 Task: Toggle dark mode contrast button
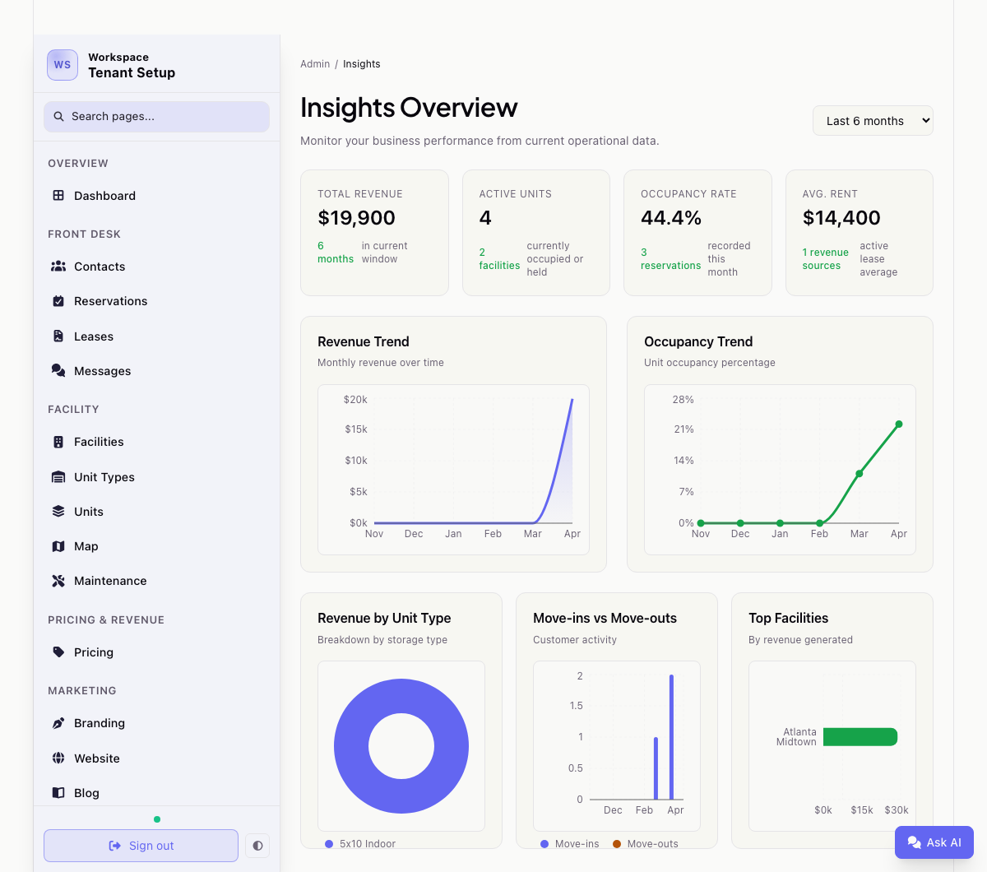tap(257, 846)
